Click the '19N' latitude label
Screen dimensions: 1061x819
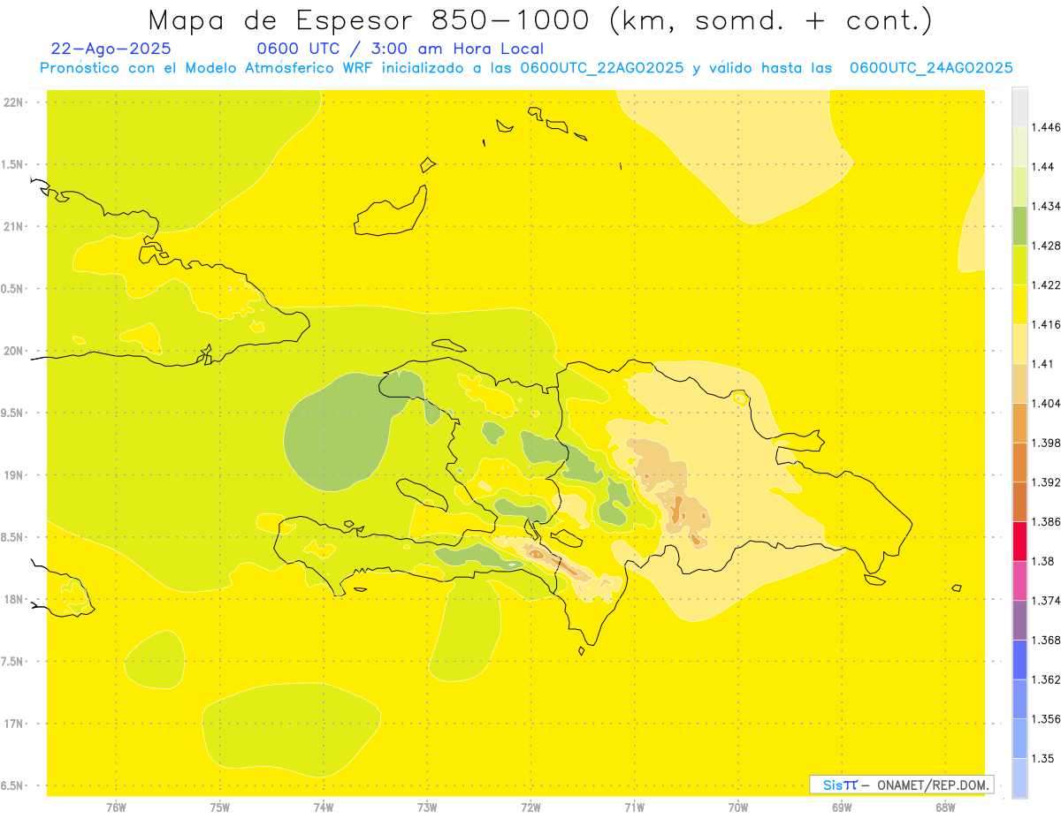[x=12, y=475]
